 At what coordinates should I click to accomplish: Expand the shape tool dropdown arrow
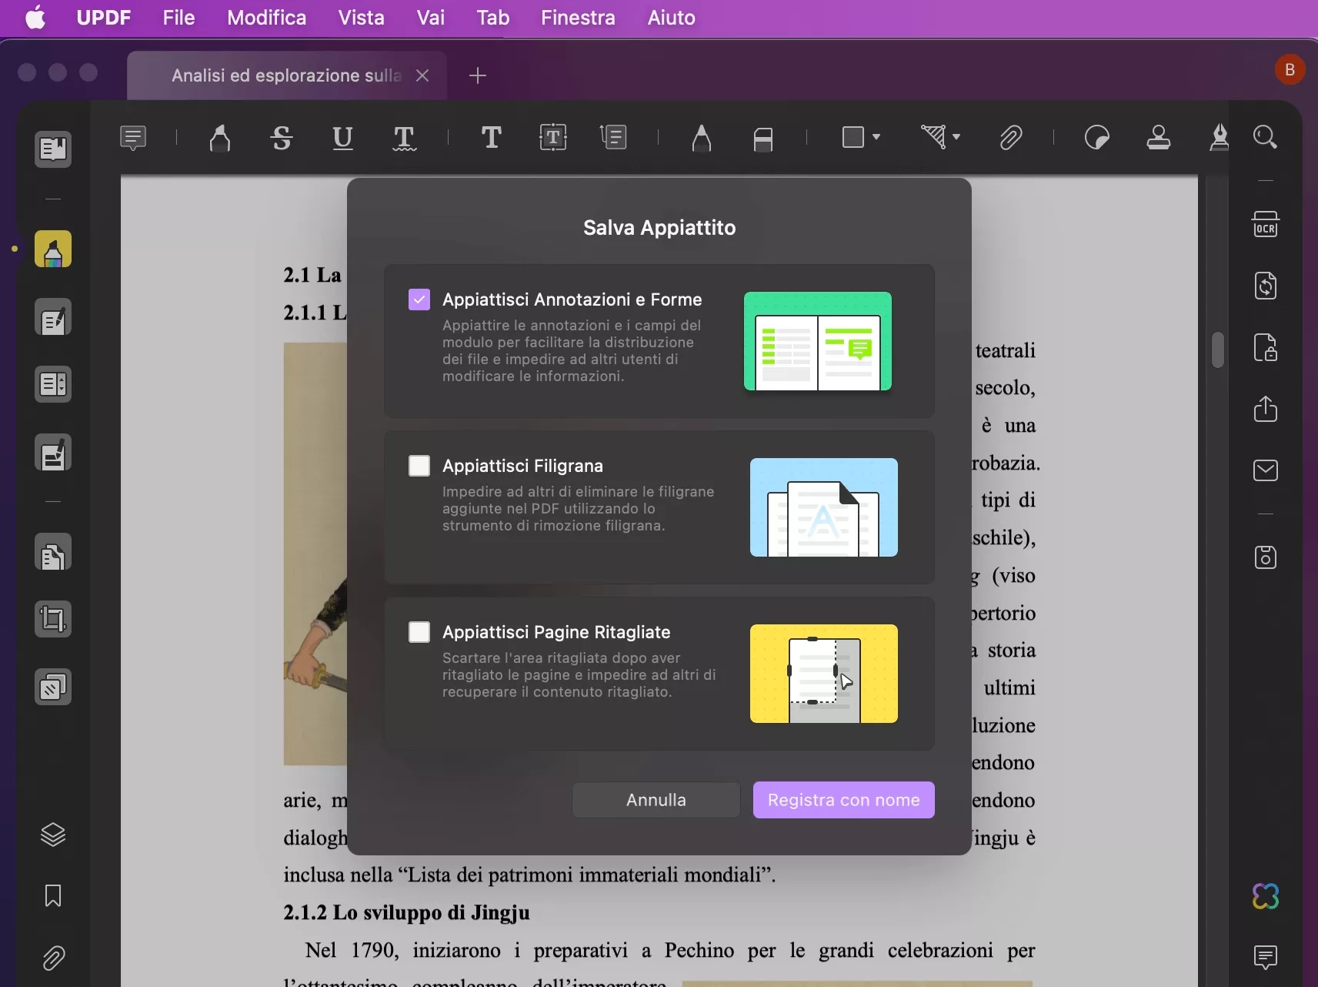(x=876, y=137)
